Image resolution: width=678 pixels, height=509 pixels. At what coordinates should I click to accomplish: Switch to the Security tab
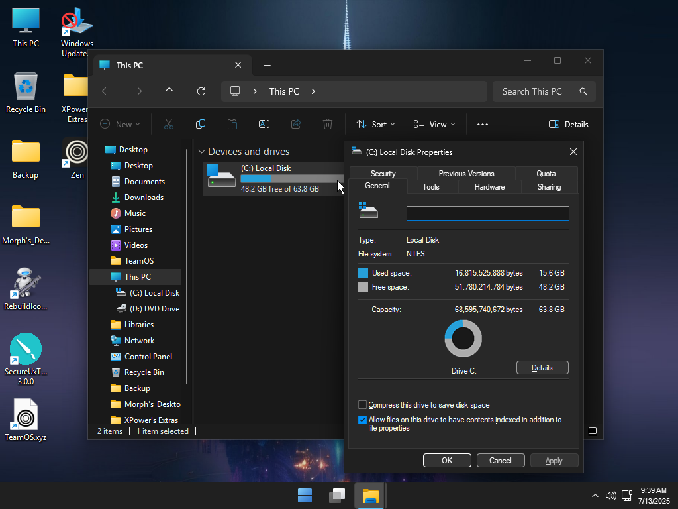(383, 173)
